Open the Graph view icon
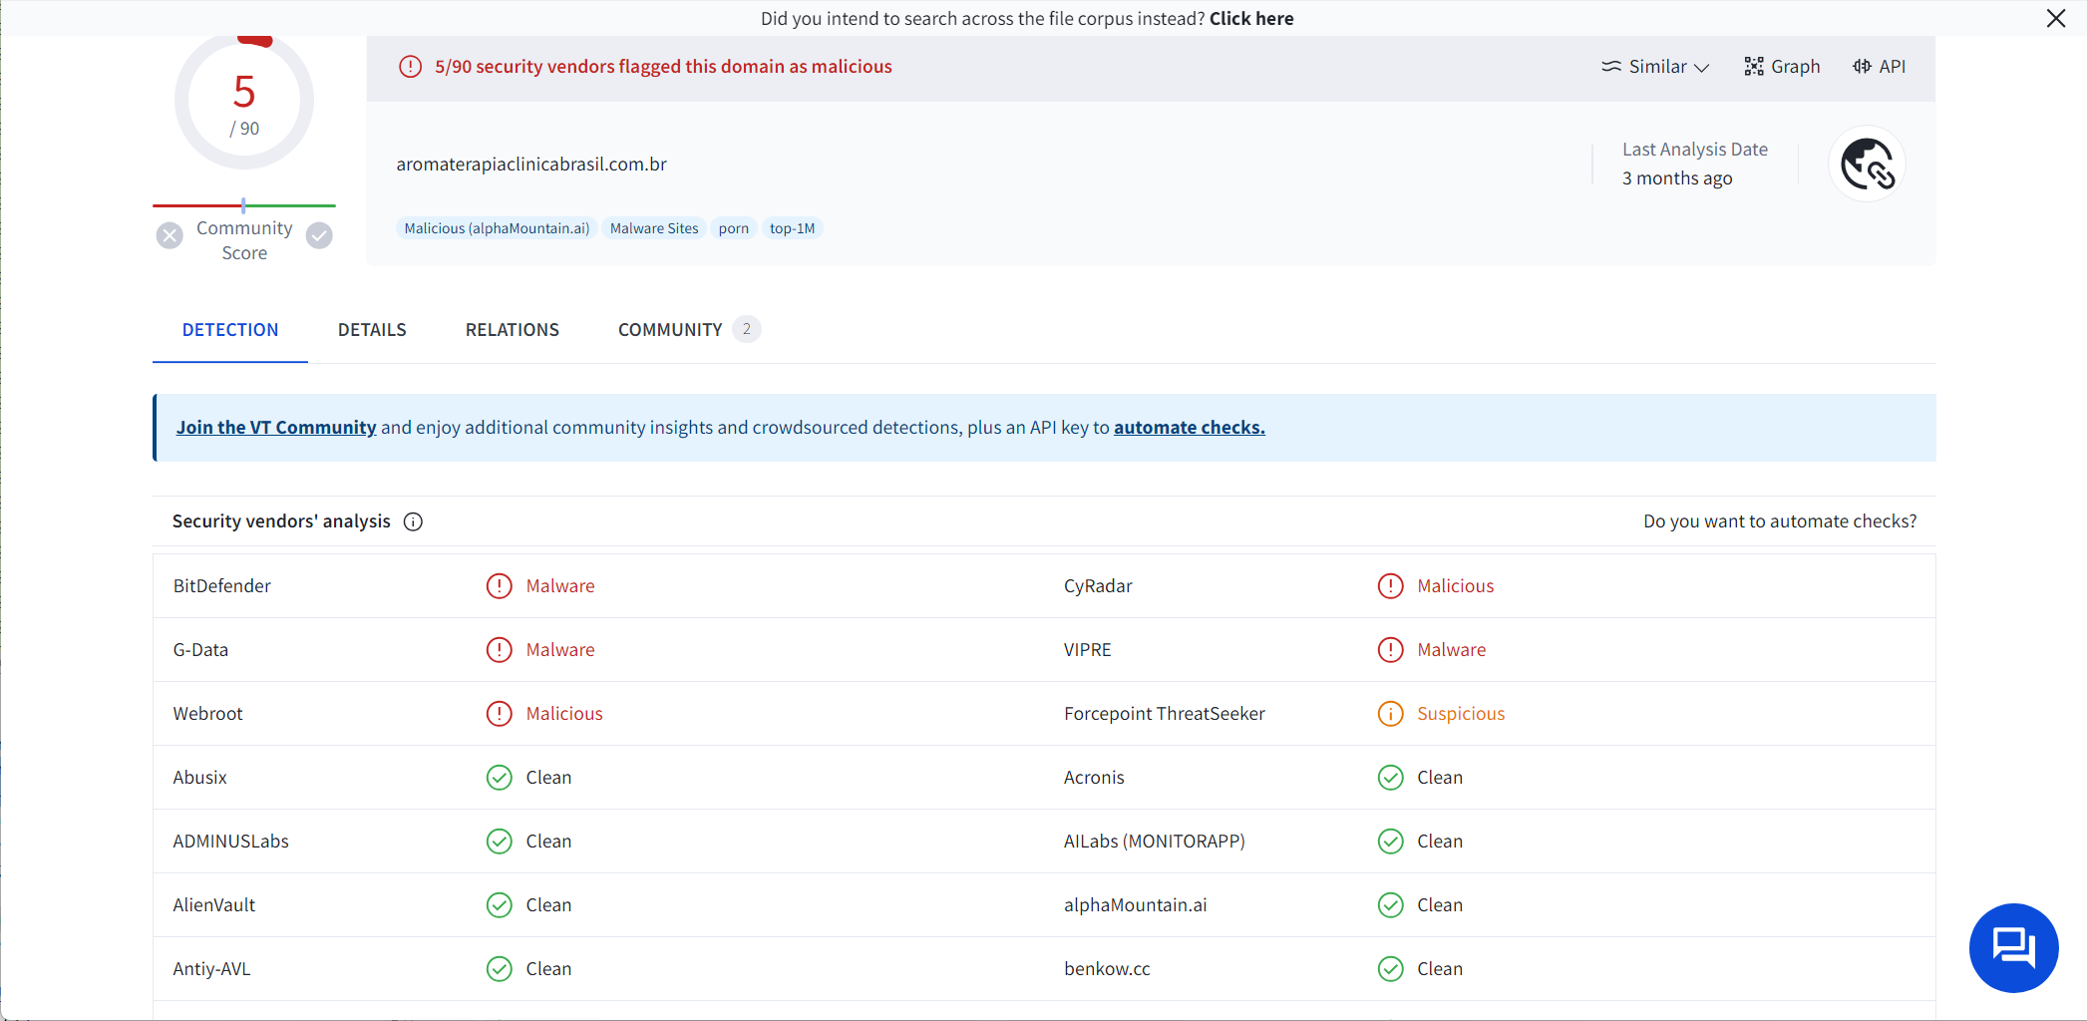 (1782, 66)
